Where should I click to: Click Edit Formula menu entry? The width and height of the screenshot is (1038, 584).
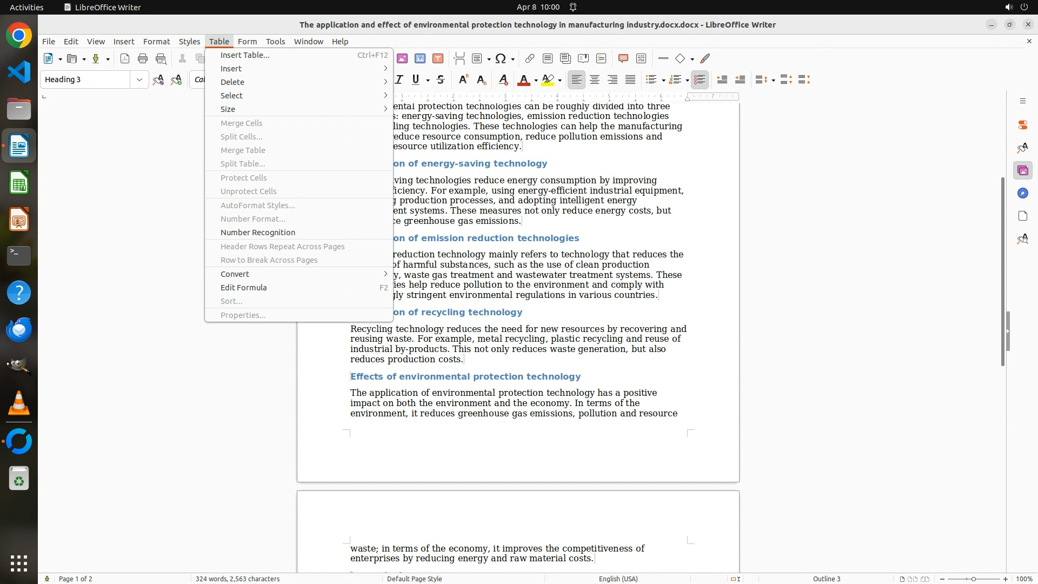(x=244, y=288)
